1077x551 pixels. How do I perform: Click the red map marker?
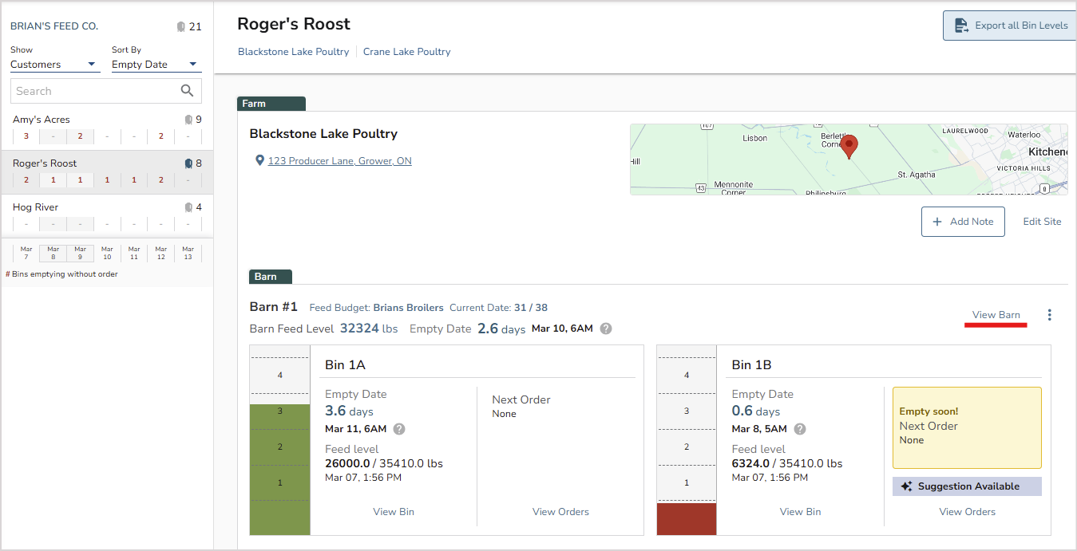tap(849, 147)
